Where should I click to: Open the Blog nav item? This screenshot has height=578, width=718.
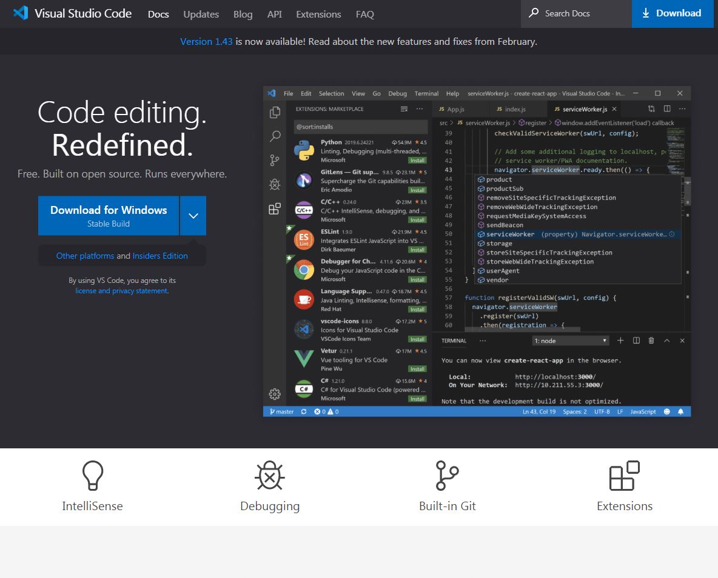243,14
